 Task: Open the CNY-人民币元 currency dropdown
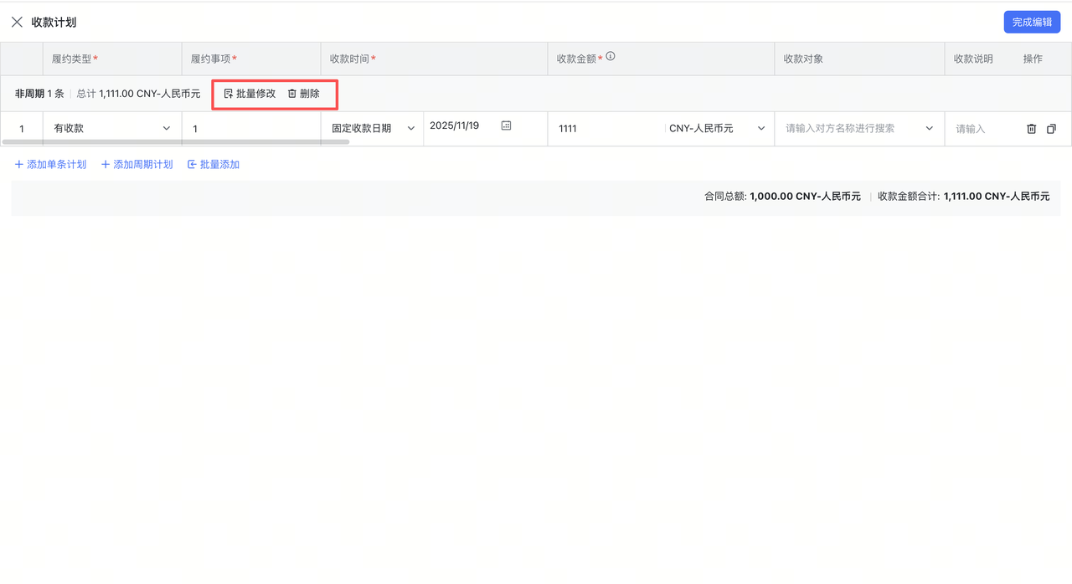click(x=760, y=128)
